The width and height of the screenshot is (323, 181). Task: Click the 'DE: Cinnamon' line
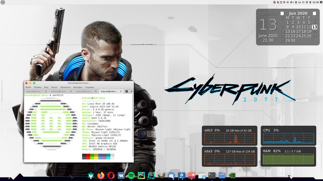point(90,124)
